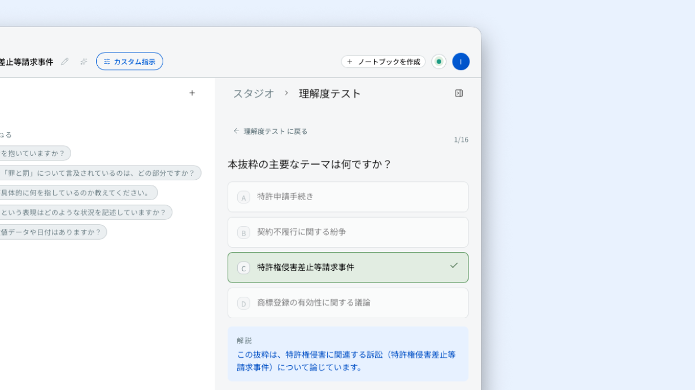The width and height of the screenshot is (695, 390).
Task: Select answer B 契約不履行に関する紛争
Action: [348, 232]
